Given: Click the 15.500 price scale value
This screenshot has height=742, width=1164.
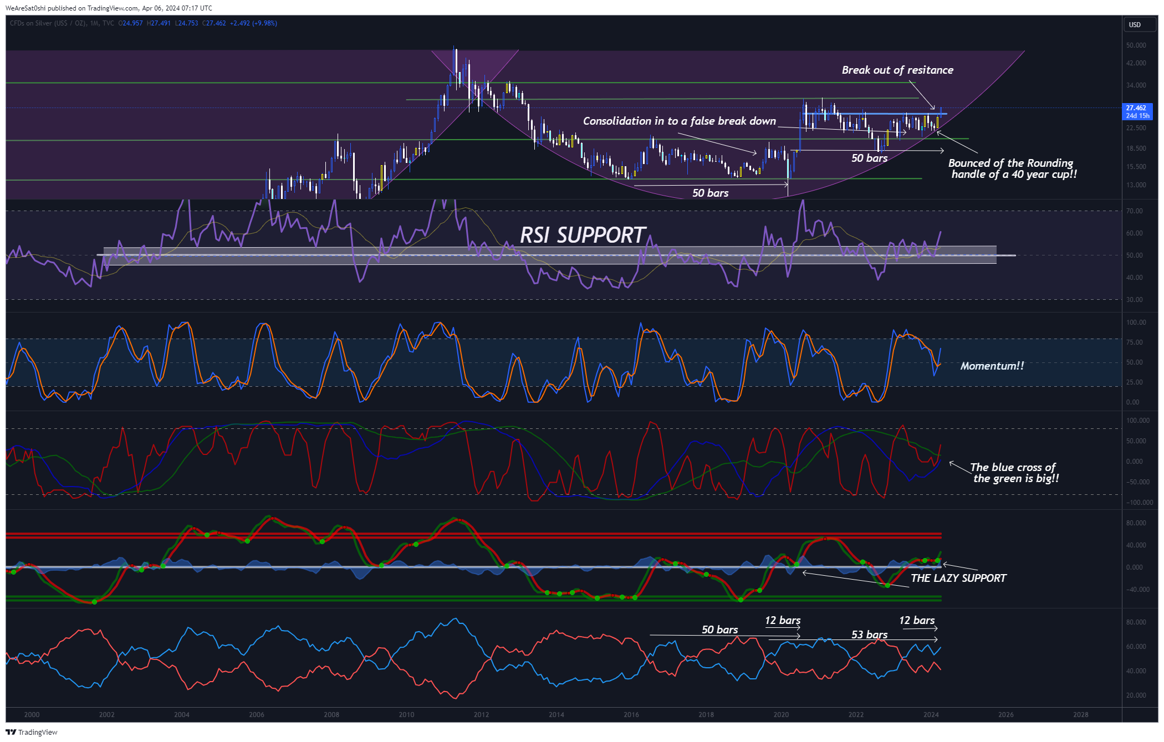Looking at the screenshot, I should pos(1136,167).
